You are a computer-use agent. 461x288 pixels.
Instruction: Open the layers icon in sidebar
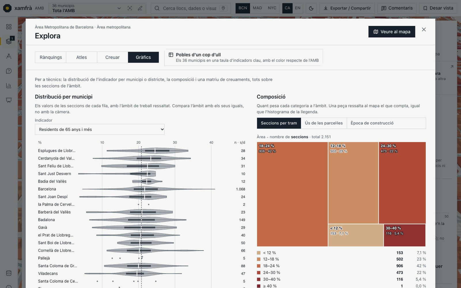point(9,41)
